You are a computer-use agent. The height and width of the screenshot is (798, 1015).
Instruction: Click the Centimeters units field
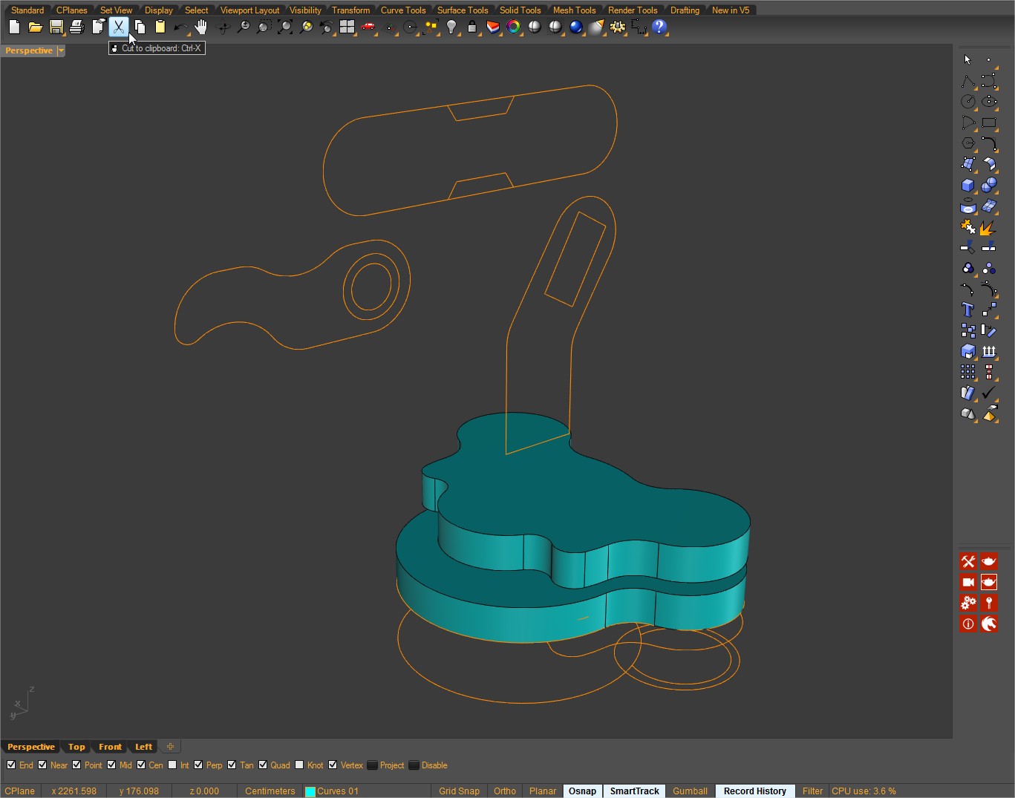coord(270,791)
